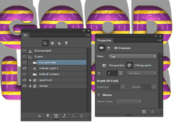Image resolution: width=176 pixels, height=132 pixels.
Task: Select the 3D panel tab
Action: [x=25, y=35]
